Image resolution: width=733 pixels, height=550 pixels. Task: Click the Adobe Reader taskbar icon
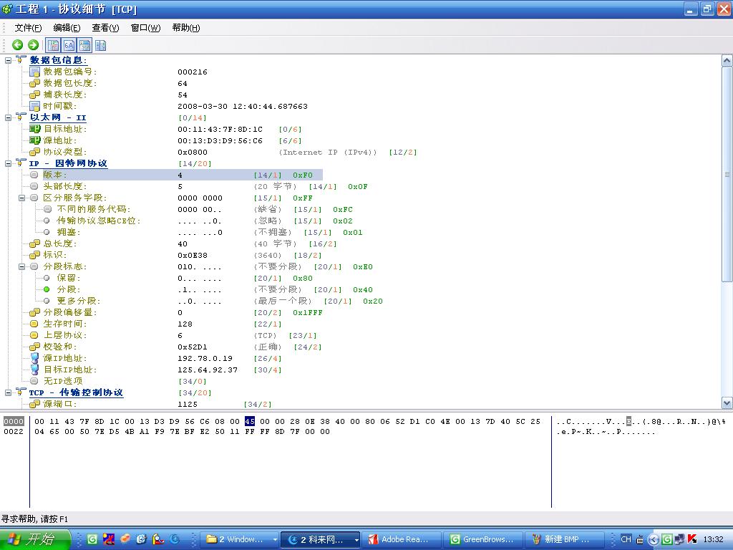click(401, 539)
